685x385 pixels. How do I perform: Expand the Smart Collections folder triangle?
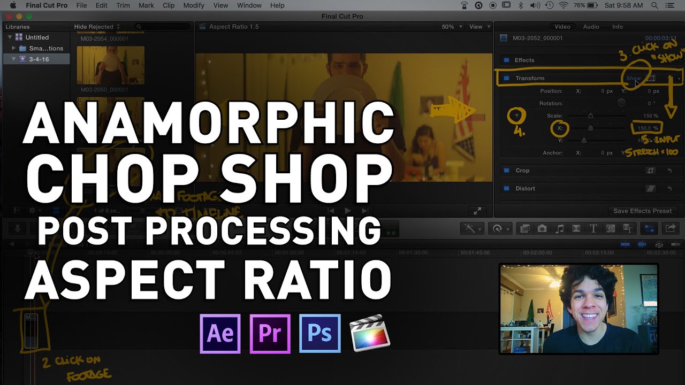pyautogui.click(x=14, y=48)
